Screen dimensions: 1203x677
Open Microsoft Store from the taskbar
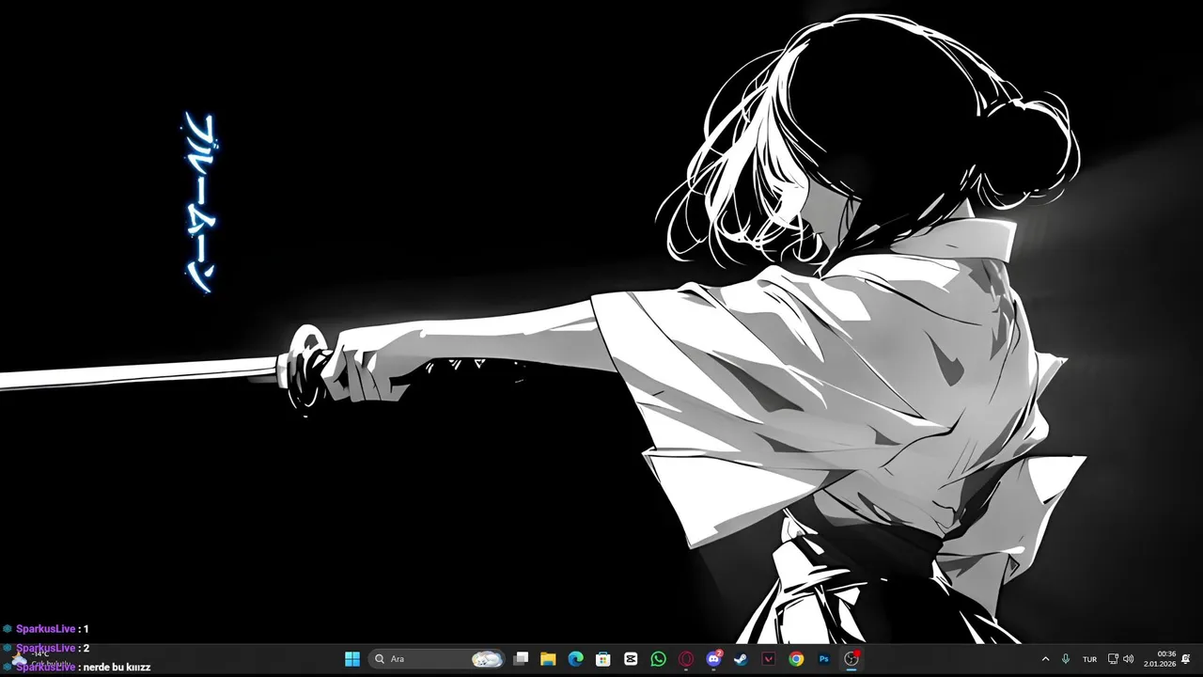(x=603, y=659)
